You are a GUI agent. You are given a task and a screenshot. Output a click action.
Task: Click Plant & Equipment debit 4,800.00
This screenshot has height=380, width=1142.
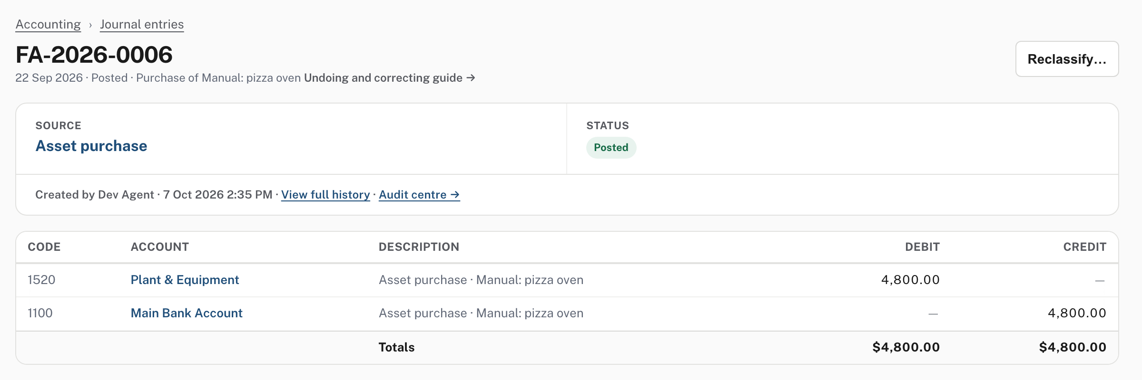[910, 280]
